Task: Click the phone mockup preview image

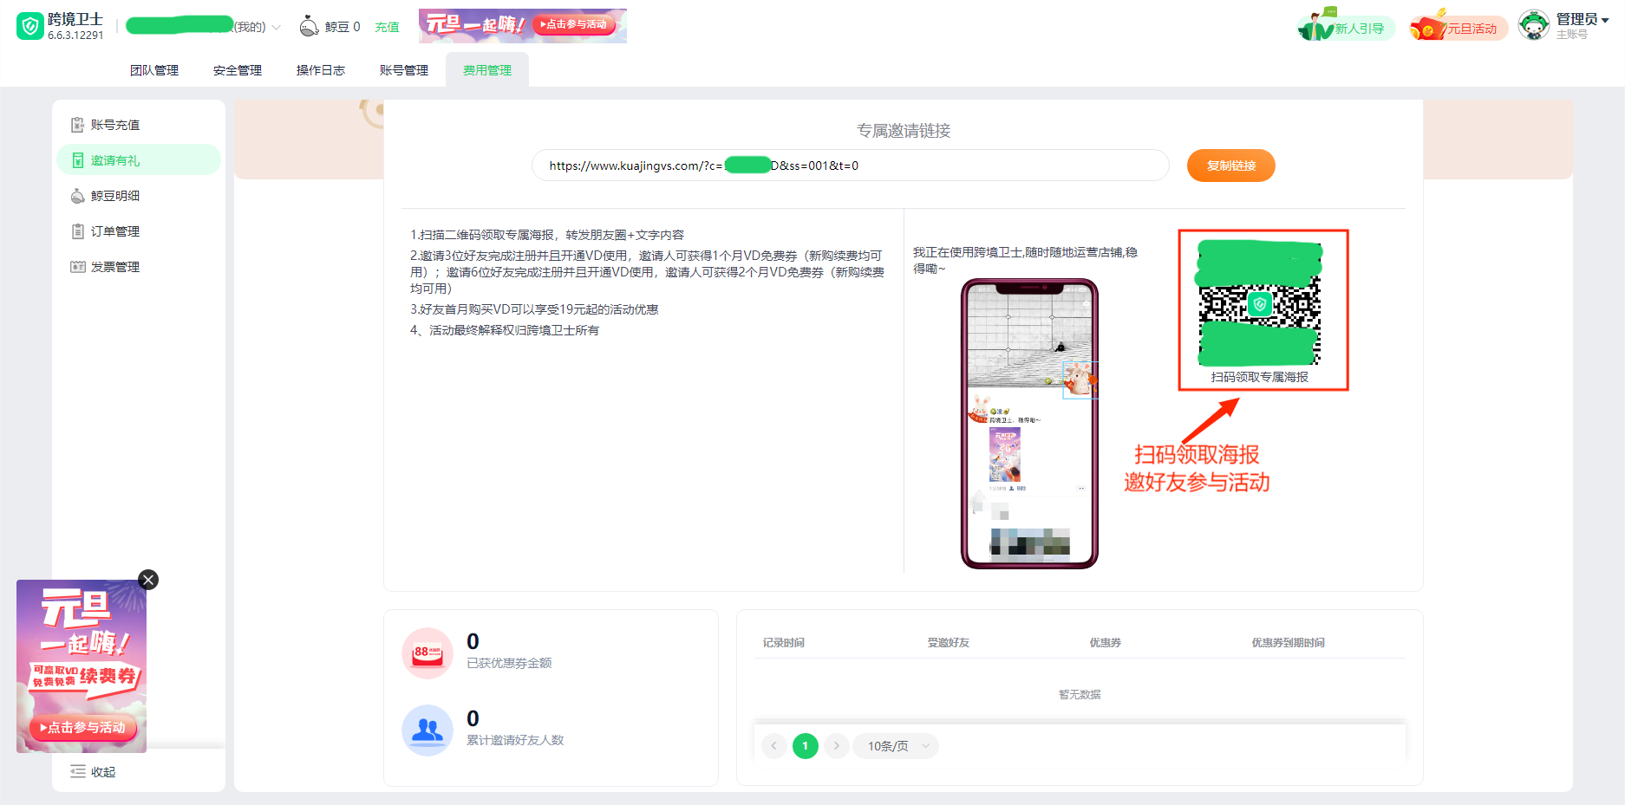Action: coord(1029,424)
